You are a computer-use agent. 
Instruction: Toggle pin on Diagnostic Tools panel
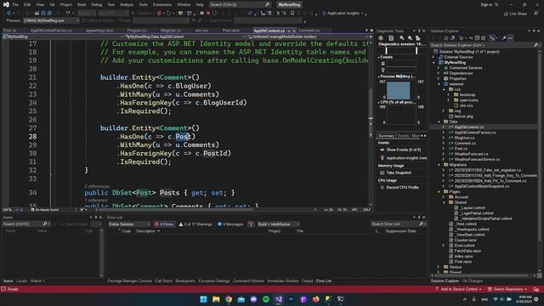point(419,31)
